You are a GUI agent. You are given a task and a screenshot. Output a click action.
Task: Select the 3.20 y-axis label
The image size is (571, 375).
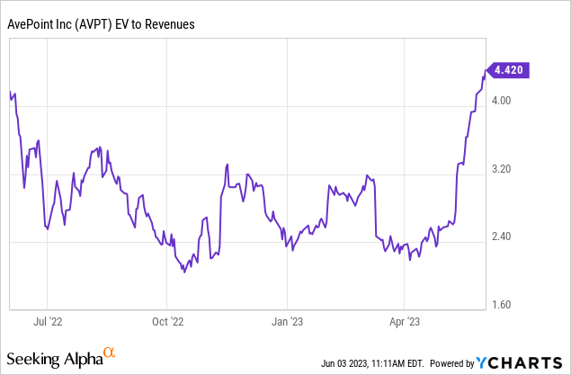click(502, 169)
